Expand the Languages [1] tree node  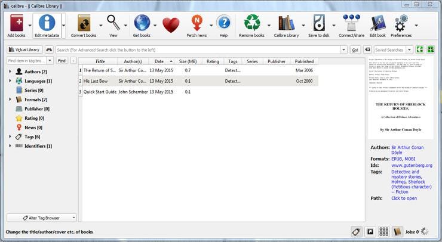(x=10, y=80)
